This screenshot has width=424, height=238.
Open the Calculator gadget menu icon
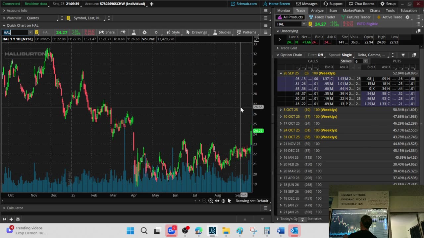click(266, 208)
